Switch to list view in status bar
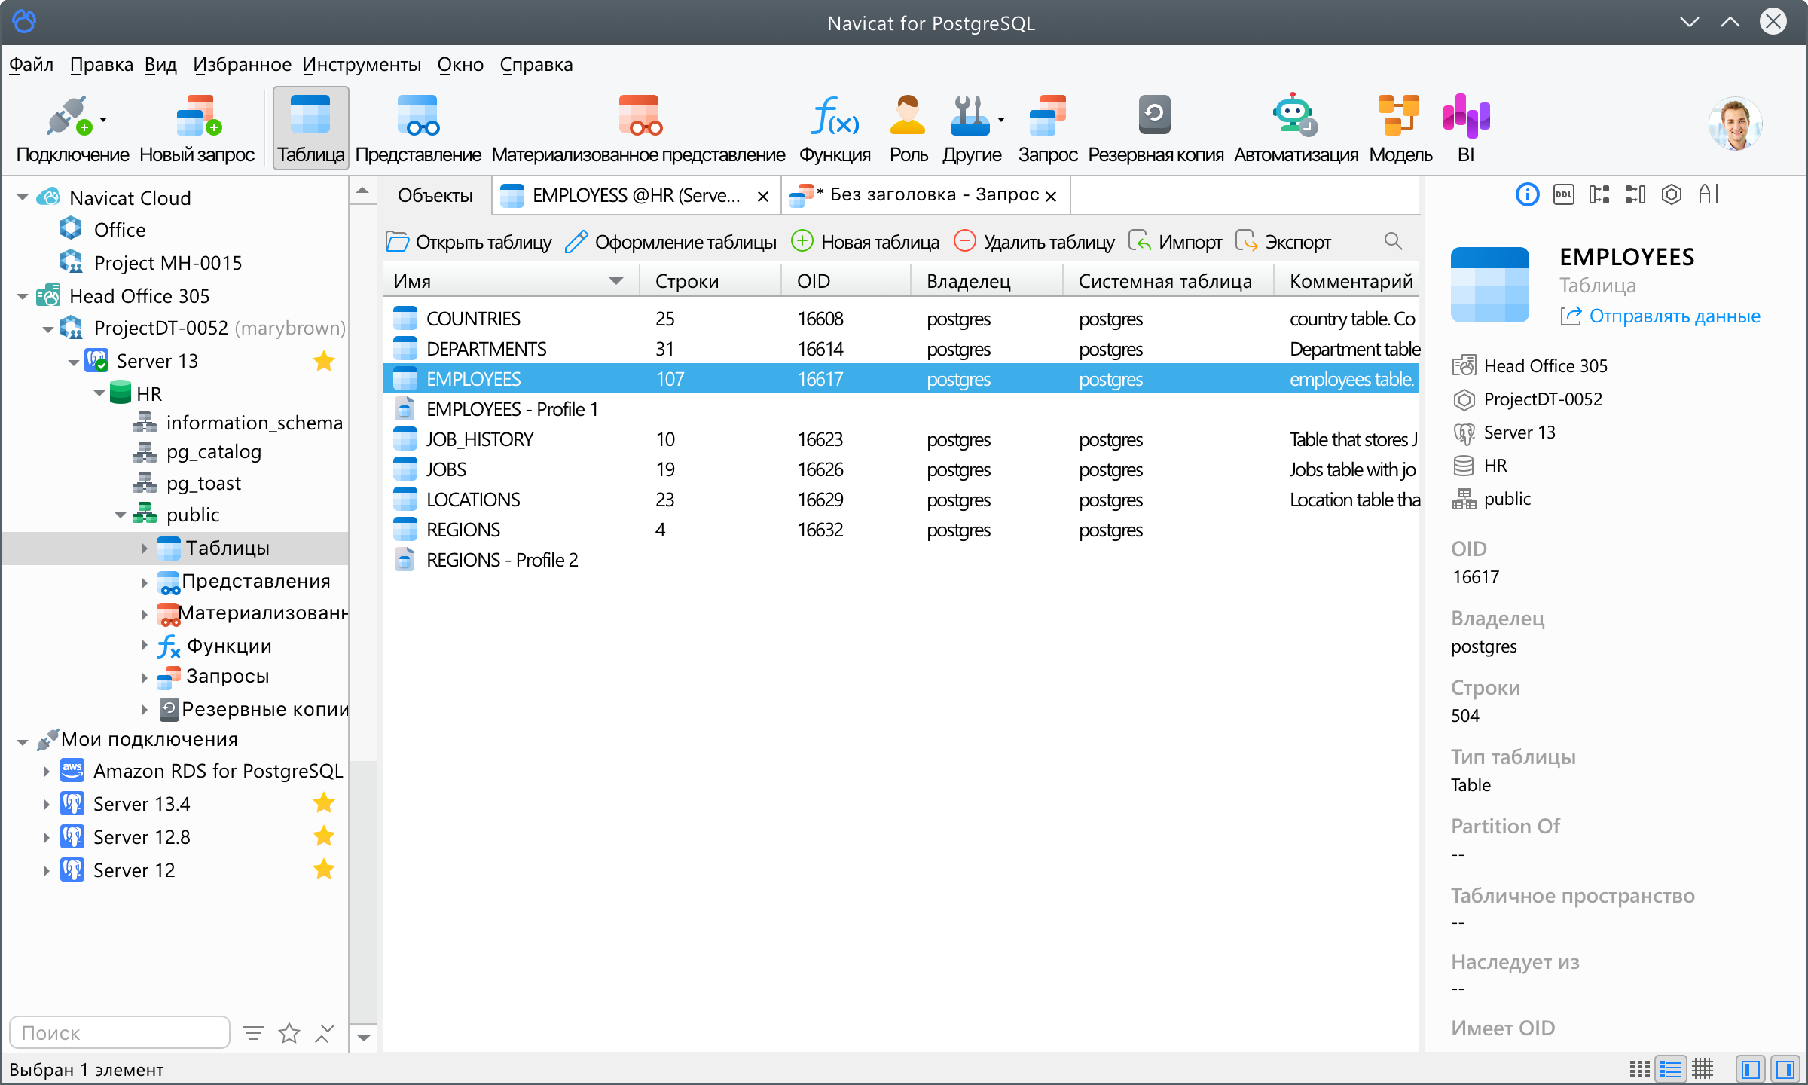This screenshot has width=1808, height=1085. 1671,1069
